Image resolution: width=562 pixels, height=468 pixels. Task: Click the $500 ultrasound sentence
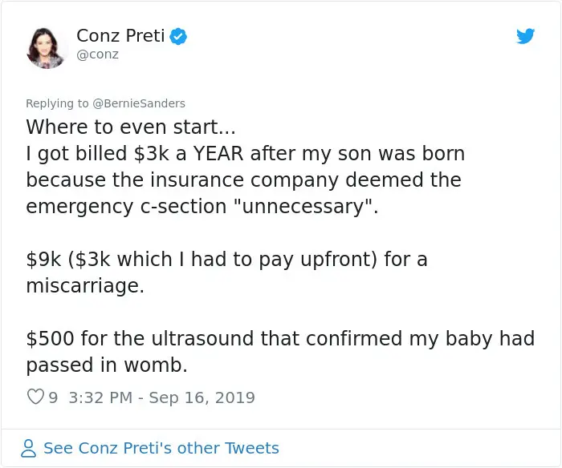coord(279,339)
